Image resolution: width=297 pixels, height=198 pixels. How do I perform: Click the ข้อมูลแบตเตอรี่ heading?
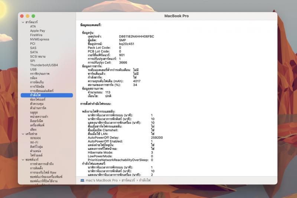click(x=91, y=25)
